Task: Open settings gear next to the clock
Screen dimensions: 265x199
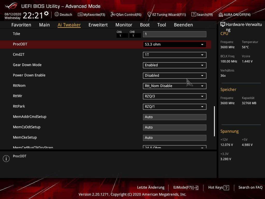Action: [x=46, y=13]
